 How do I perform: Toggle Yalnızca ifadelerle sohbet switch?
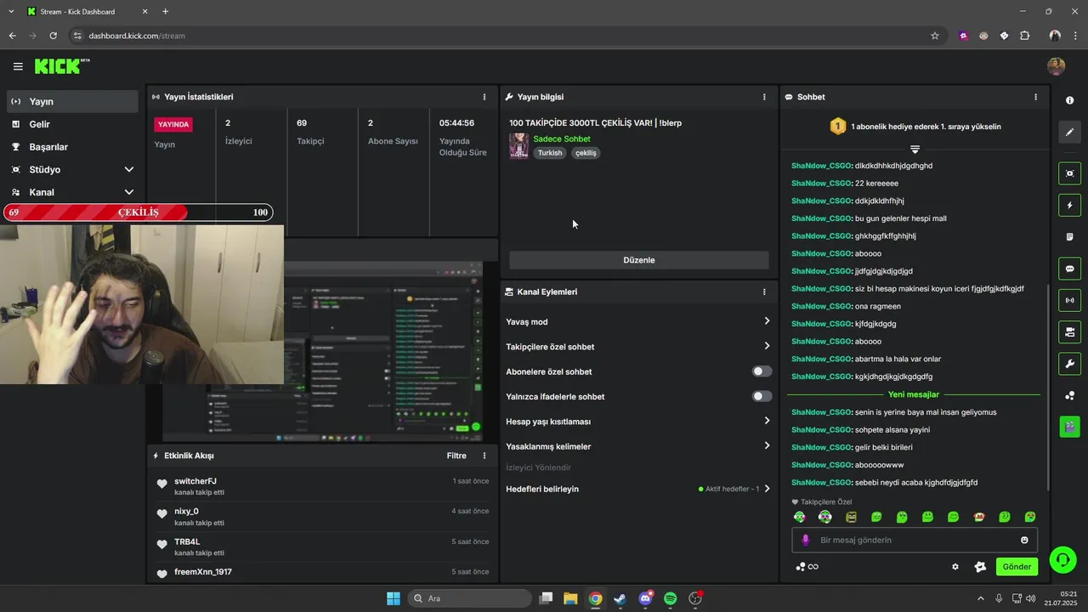click(x=762, y=396)
